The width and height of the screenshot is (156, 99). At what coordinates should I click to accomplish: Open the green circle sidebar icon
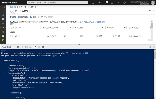[3, 40]
